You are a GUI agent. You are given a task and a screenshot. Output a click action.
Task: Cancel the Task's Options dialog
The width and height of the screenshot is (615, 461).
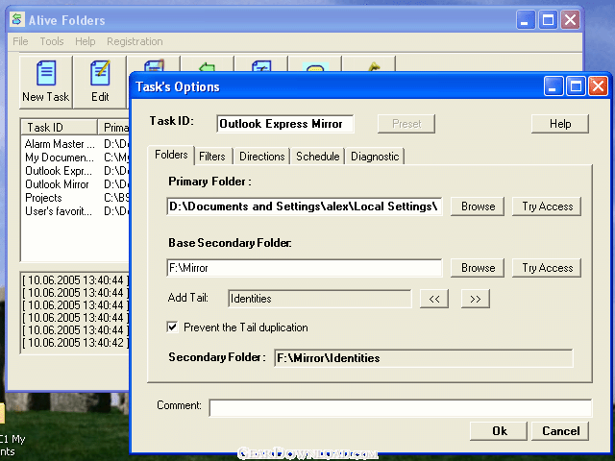[x=560, y=431]
